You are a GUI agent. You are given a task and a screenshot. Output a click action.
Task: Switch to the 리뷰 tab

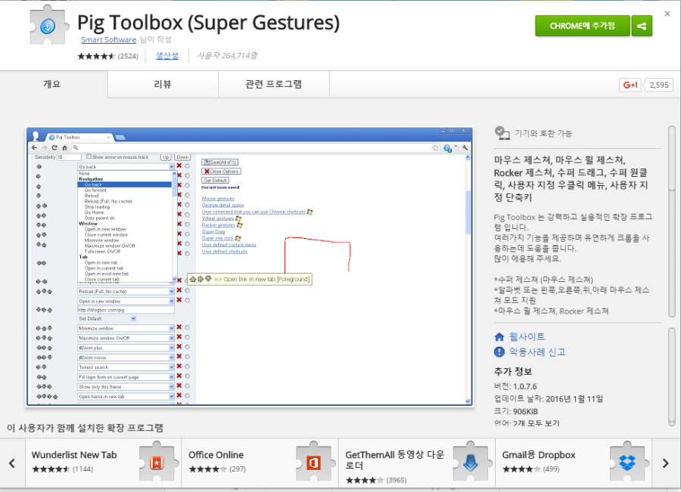click(163, 84)
